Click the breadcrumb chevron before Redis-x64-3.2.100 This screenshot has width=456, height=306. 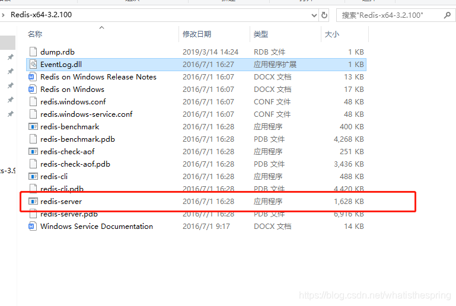tap(3, 15)
